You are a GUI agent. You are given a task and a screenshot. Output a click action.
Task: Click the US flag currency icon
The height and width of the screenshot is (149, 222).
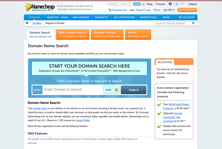(165, 10)
